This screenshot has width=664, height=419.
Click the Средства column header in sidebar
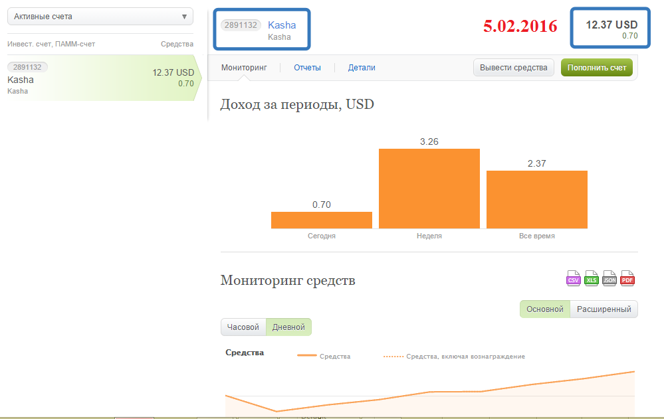[177, 44]
